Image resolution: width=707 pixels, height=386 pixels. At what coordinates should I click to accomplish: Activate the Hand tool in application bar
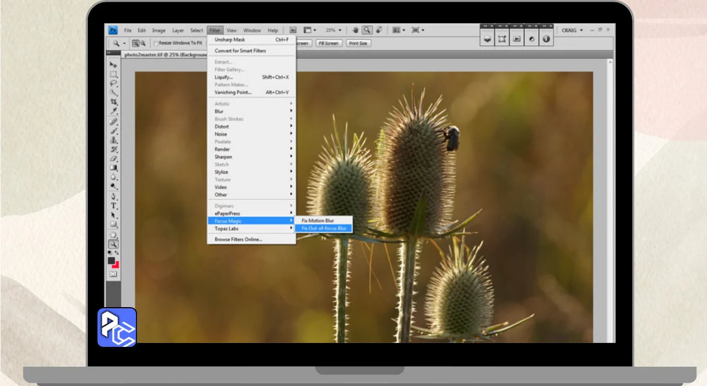(356, 30)
